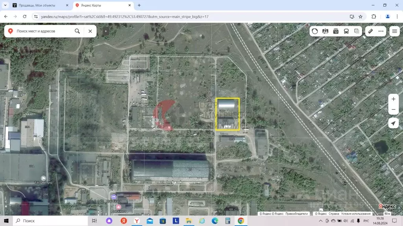403x226 pixels.
Task: Show photos layer with camera icon
Action: pyautogui.click(x=336, y=31)
